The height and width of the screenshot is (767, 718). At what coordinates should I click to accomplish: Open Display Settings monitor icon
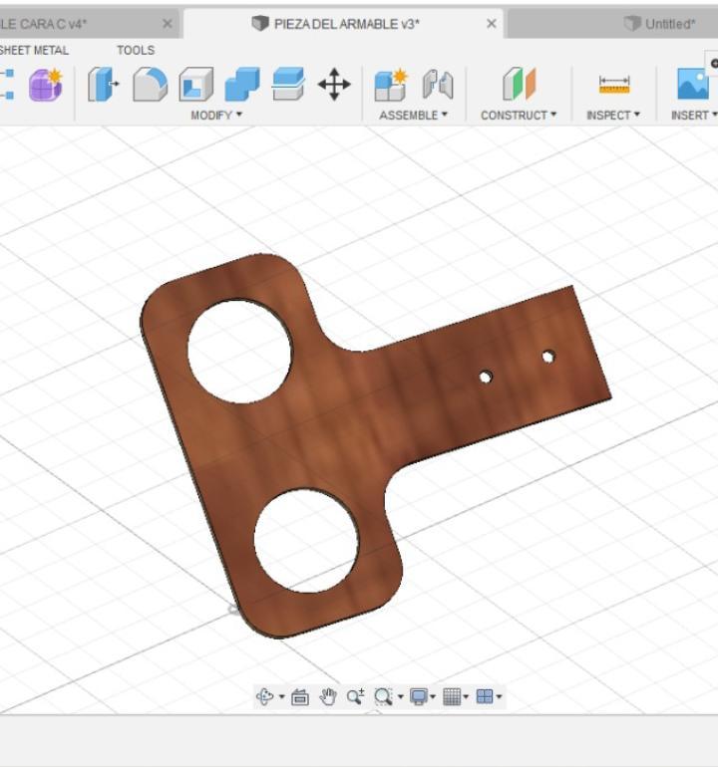coord(419,696)
